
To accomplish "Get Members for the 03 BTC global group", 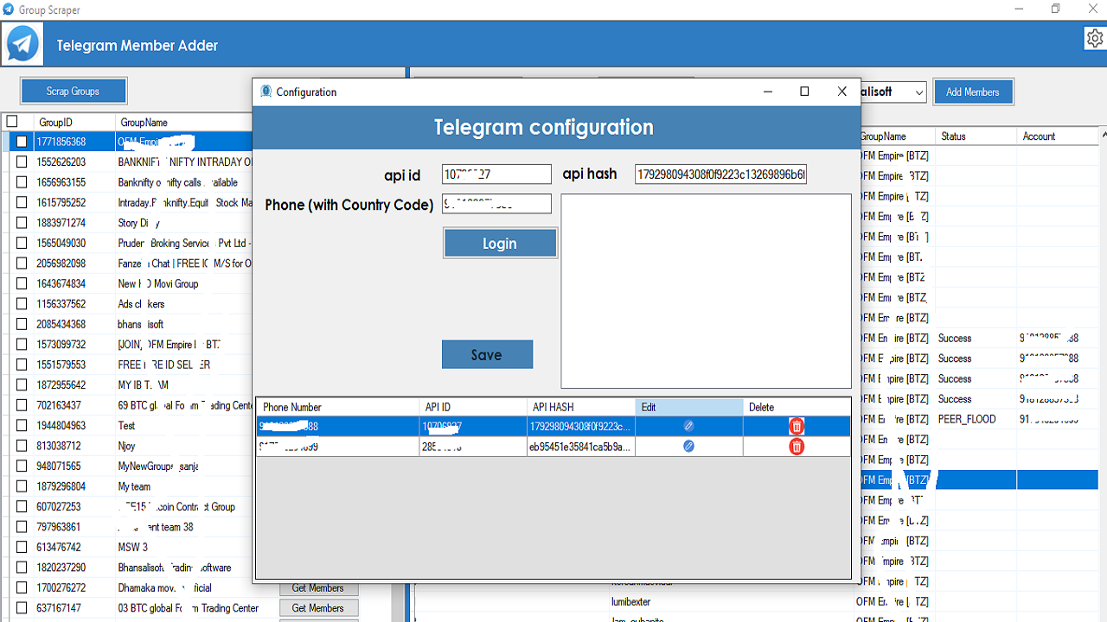I will 318,607.
